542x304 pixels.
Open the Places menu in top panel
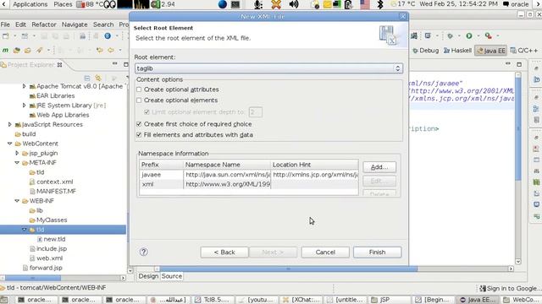click(x=63, y=4)
